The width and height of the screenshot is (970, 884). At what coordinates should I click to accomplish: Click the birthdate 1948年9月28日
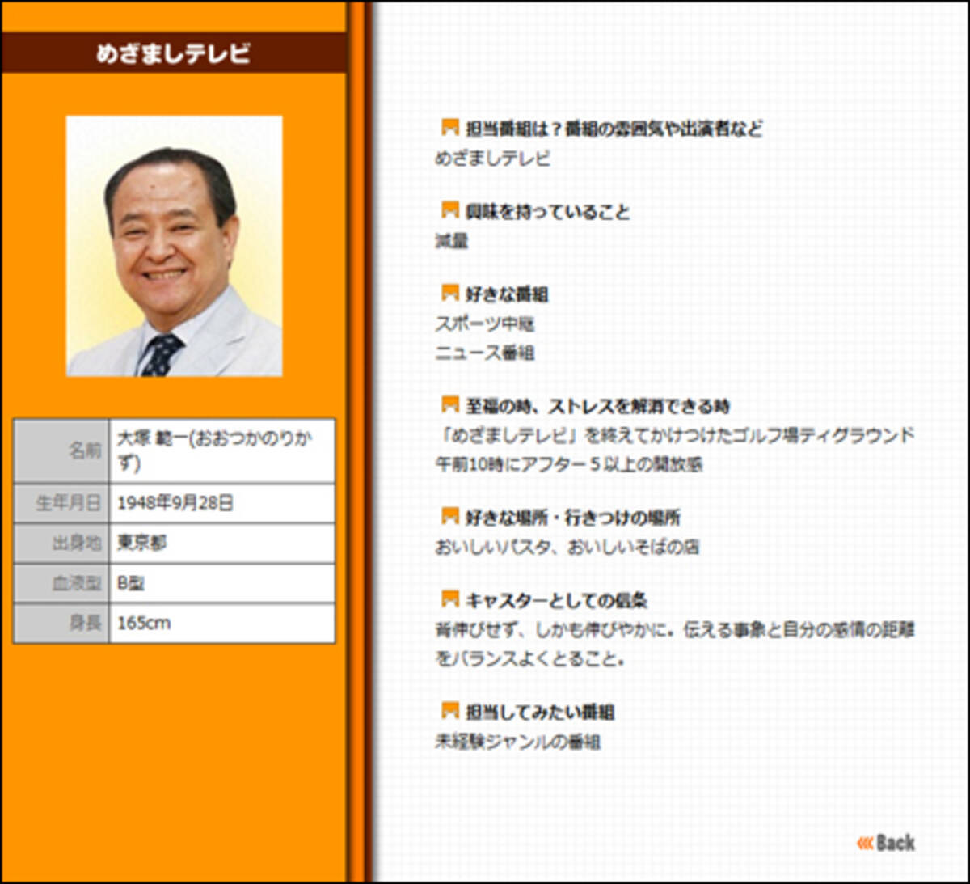[221, 503]
